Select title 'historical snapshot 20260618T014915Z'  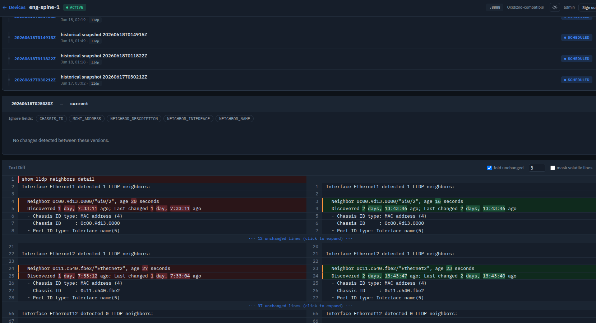tap(104, 35)
